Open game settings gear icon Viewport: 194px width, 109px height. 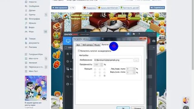click(x=162, y=49)
